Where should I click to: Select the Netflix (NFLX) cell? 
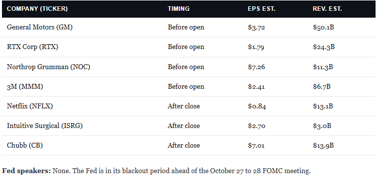[29, 106]
